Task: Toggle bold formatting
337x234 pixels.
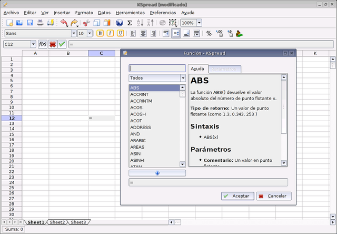Action: 100,33
